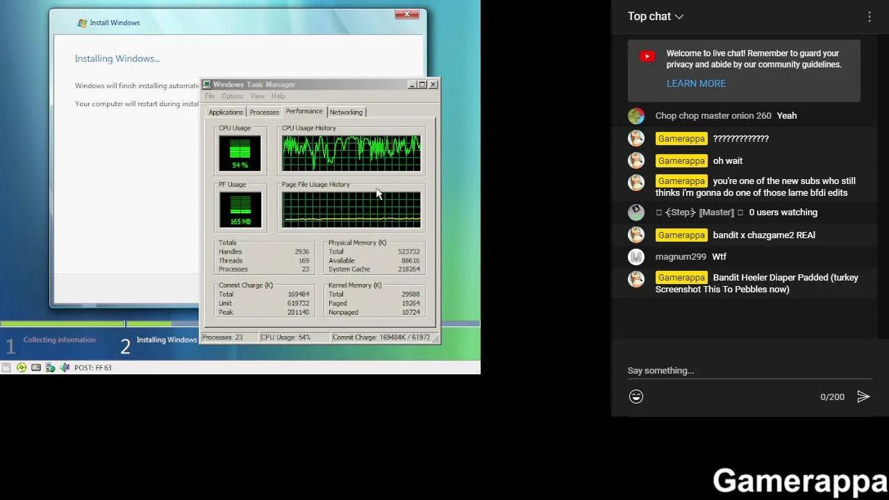The height and width of the screenshot is (500, 889).
Task: Switch to the Applications tab
Action: pyautogui.click(x=225, y=112)
